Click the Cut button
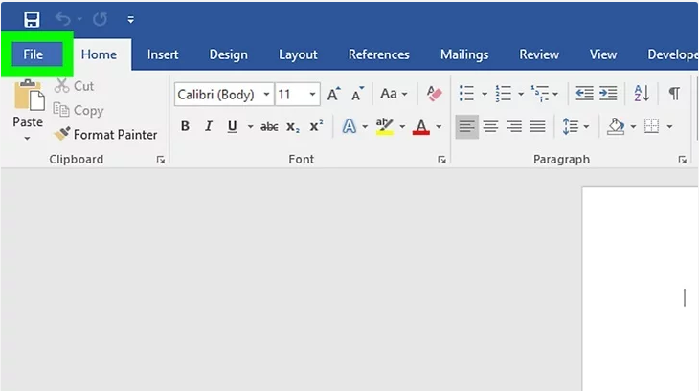Viewport: 699px width, 391px height. click(x=74, y=86)
